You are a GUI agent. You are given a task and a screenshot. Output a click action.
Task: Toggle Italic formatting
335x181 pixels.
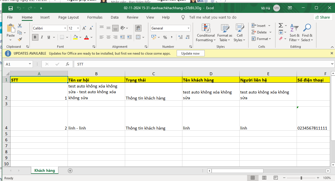coord(42,37)
